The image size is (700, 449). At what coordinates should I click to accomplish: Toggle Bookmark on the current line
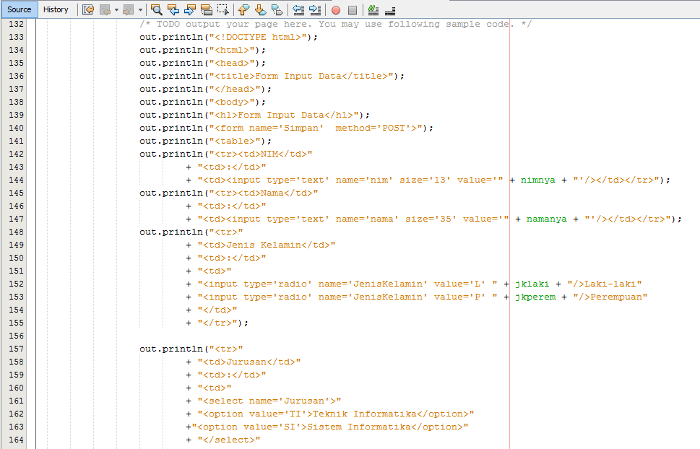(277, 10)
